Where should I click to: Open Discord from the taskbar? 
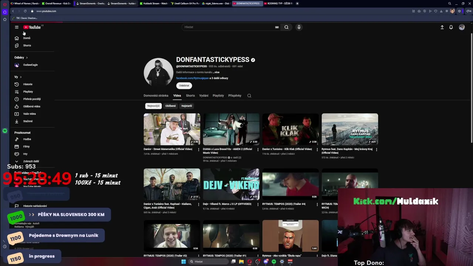[266, 262]
